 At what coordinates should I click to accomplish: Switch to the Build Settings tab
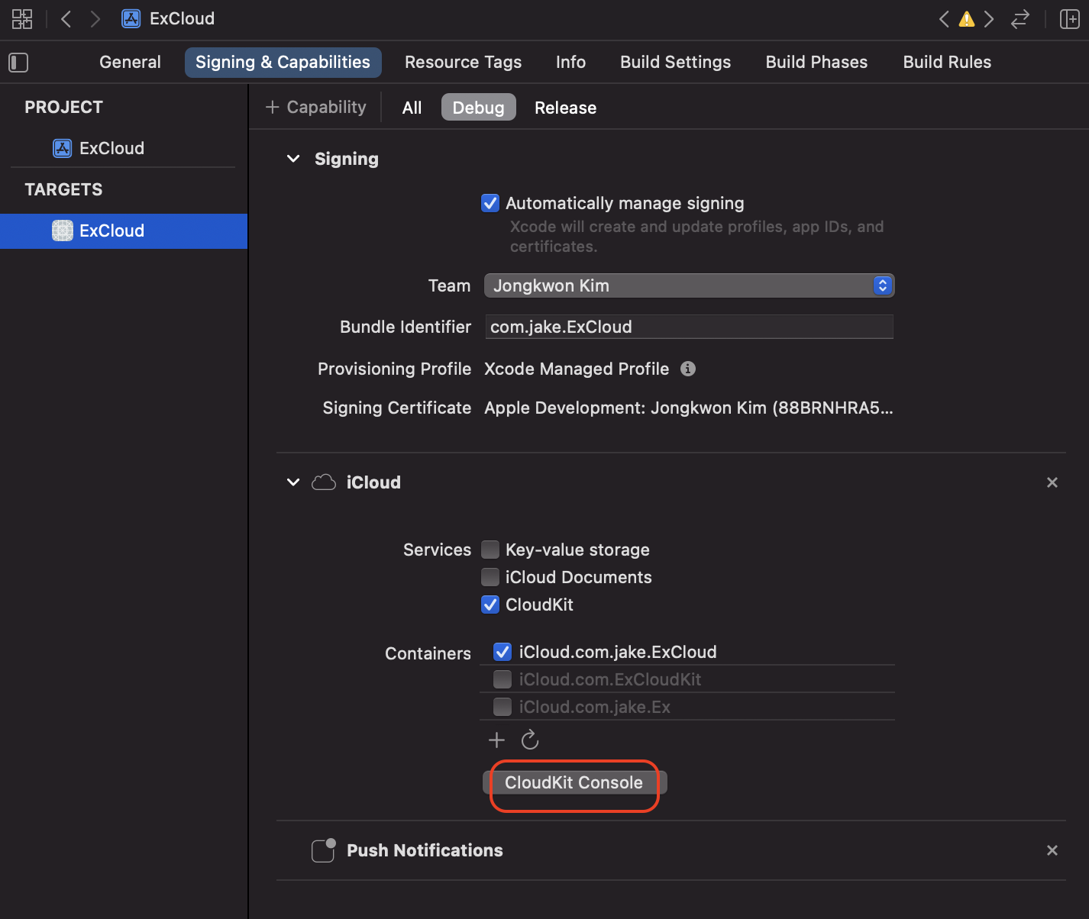(x=675, y=63)
